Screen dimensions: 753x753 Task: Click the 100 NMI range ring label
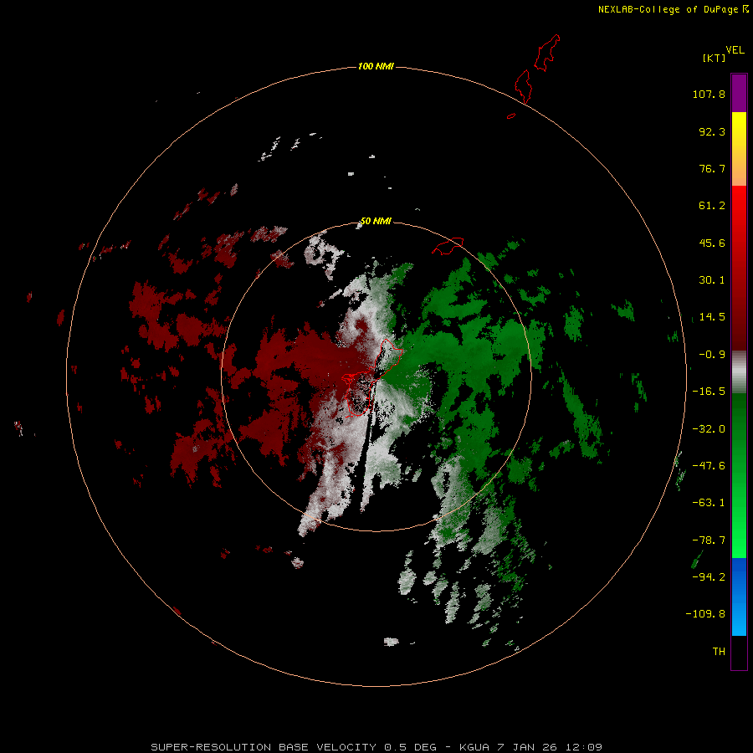[x=376, y=66]
